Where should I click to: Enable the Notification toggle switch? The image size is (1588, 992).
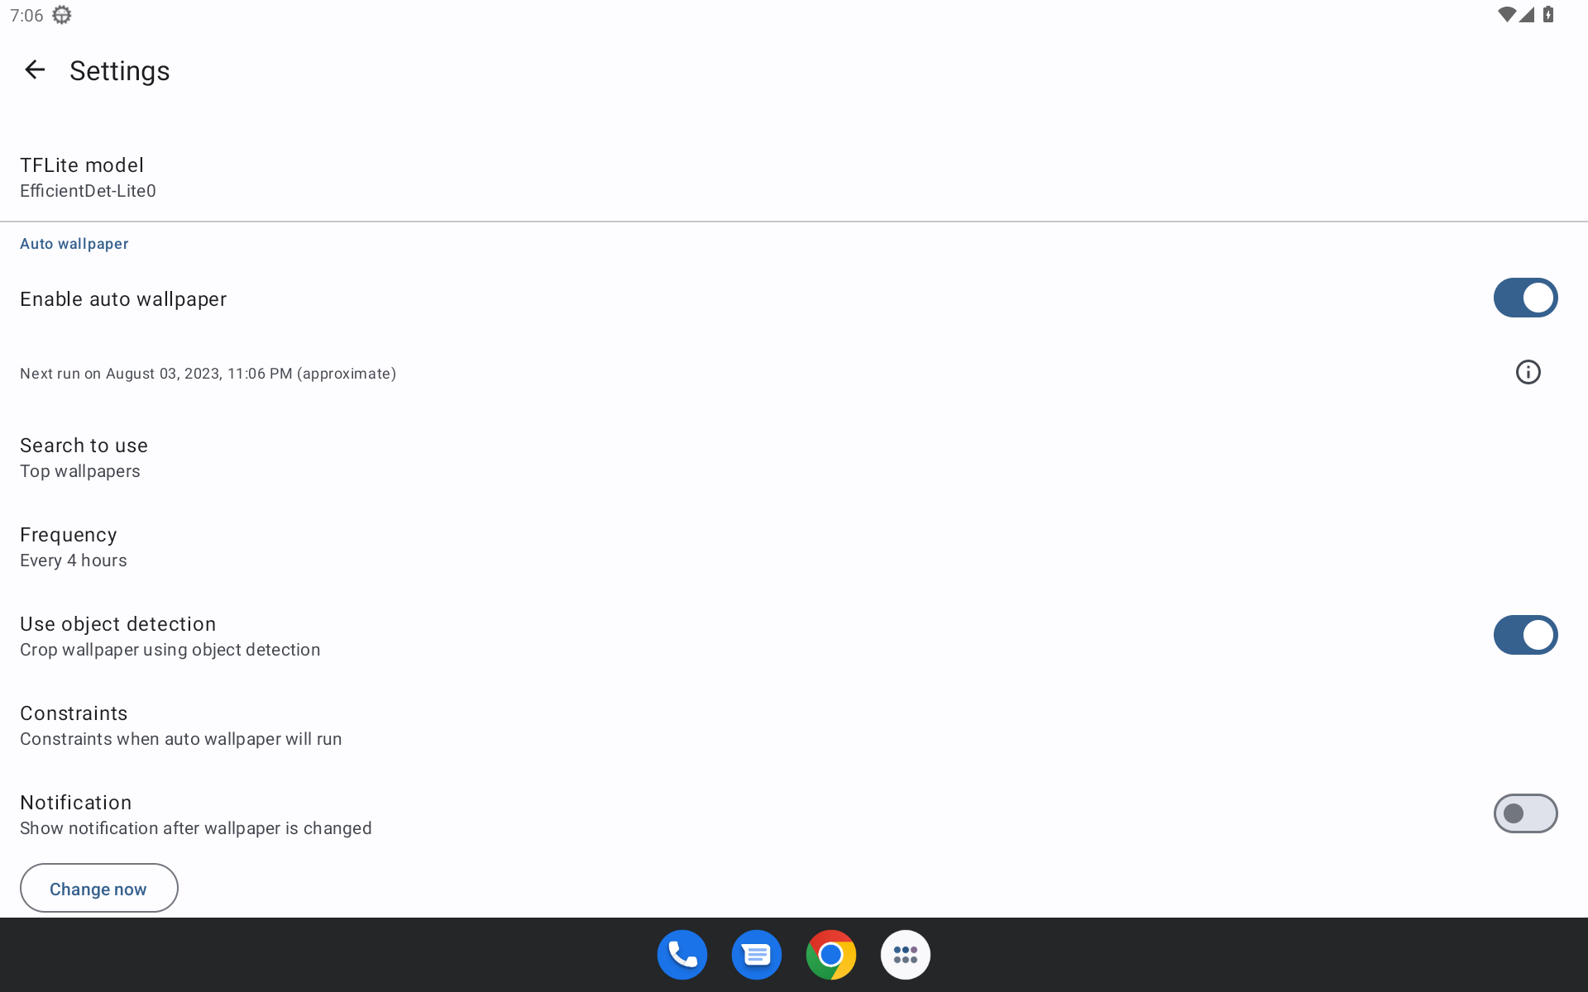(1525, 813)
